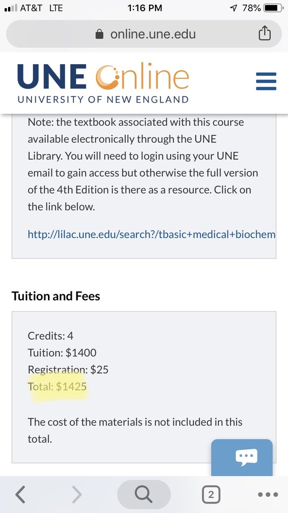Open the tabs switcher showing 2

(x=211, y=494)
